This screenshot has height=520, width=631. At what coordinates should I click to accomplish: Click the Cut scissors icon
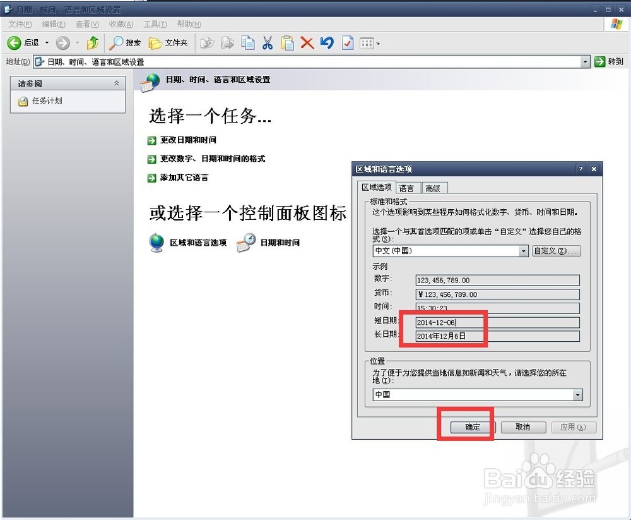point(268,43)
